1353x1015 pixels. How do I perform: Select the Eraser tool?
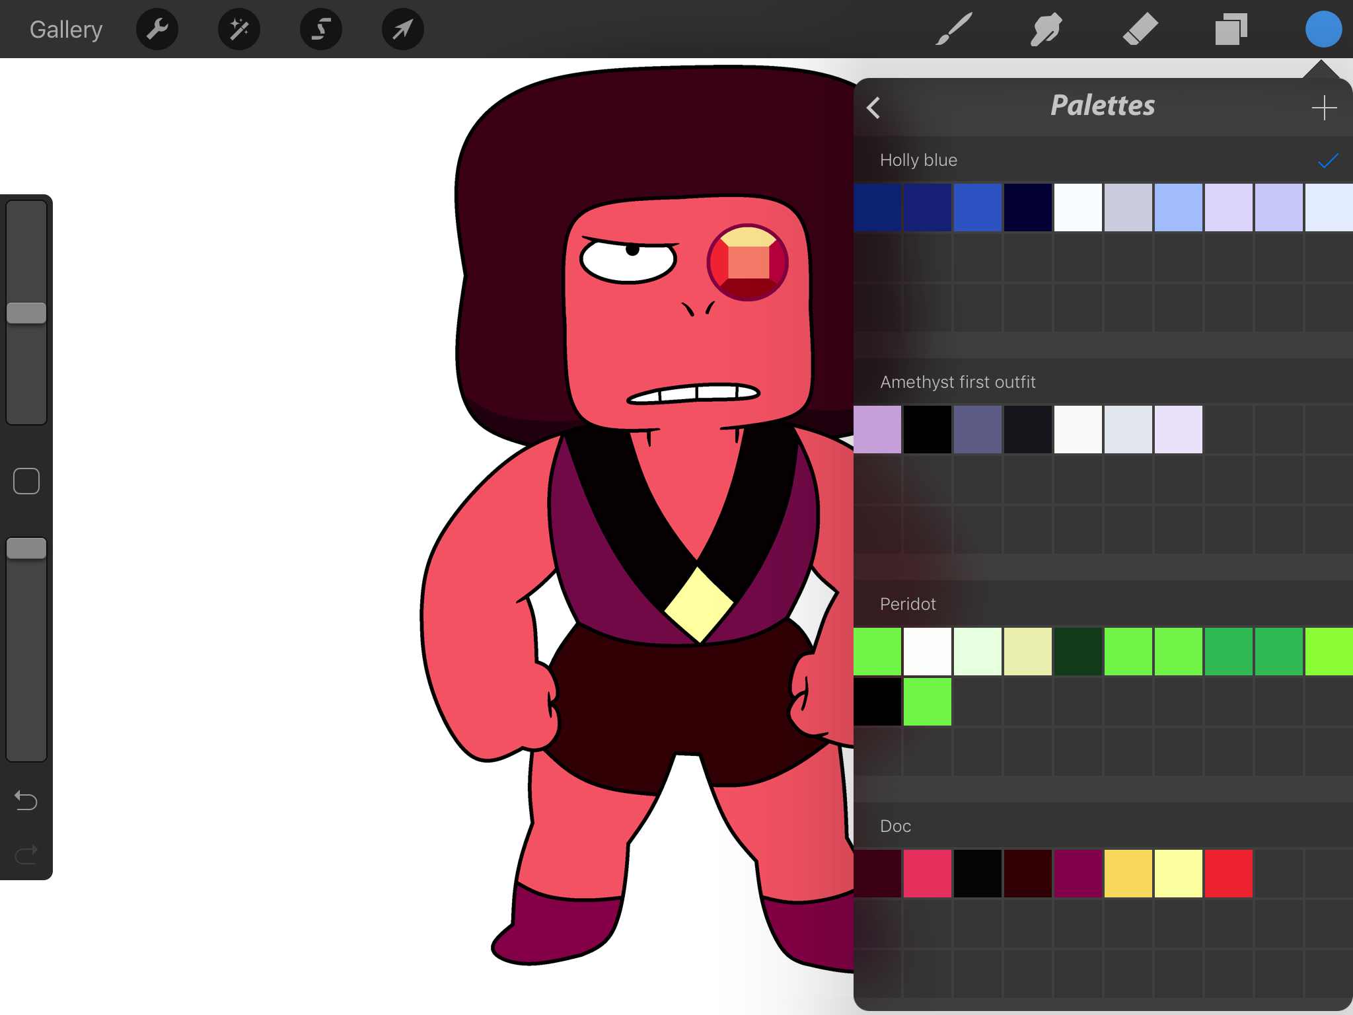point(1140,29)
